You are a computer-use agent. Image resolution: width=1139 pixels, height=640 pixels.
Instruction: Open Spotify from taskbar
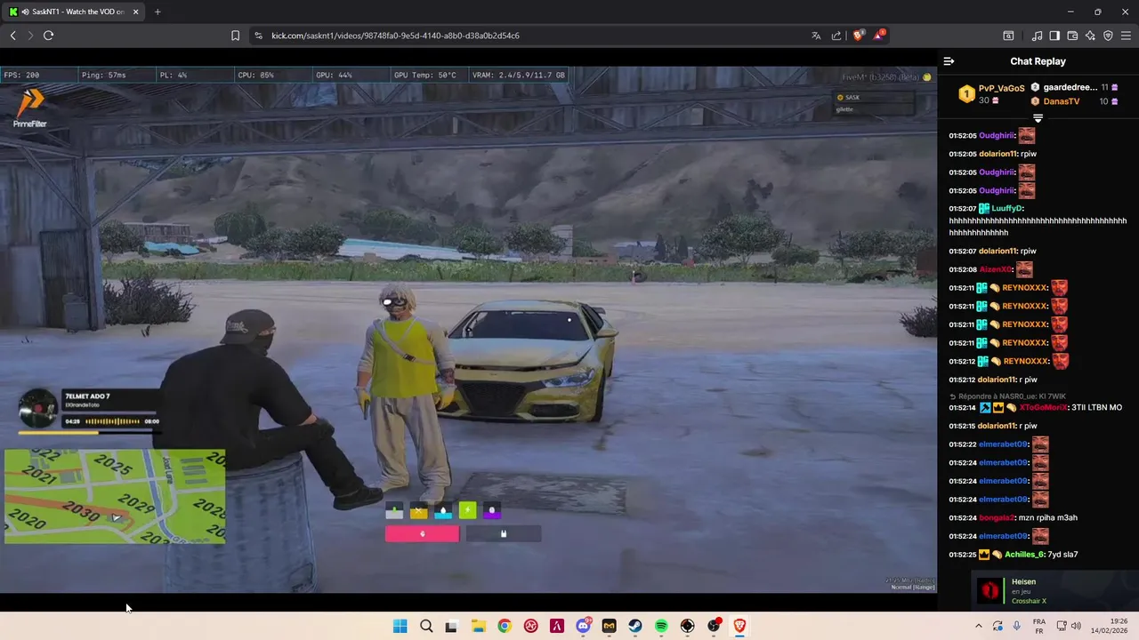click(x=661, y=626)
